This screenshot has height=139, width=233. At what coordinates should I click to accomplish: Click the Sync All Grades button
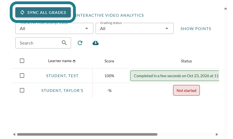click(x=43, y=12)
